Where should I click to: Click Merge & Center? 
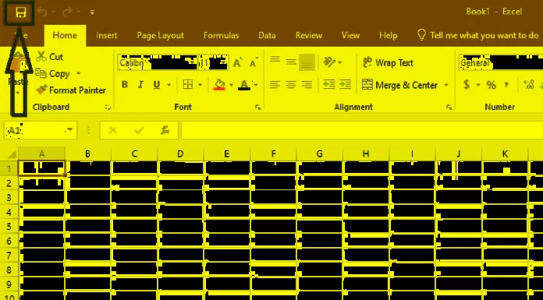(400, 85)
